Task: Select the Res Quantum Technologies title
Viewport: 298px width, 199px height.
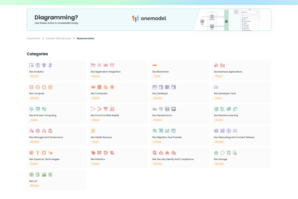Action: tap(45, 159)
